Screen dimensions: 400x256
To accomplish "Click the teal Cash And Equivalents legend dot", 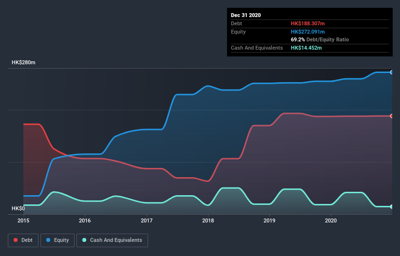I will 84,240.
